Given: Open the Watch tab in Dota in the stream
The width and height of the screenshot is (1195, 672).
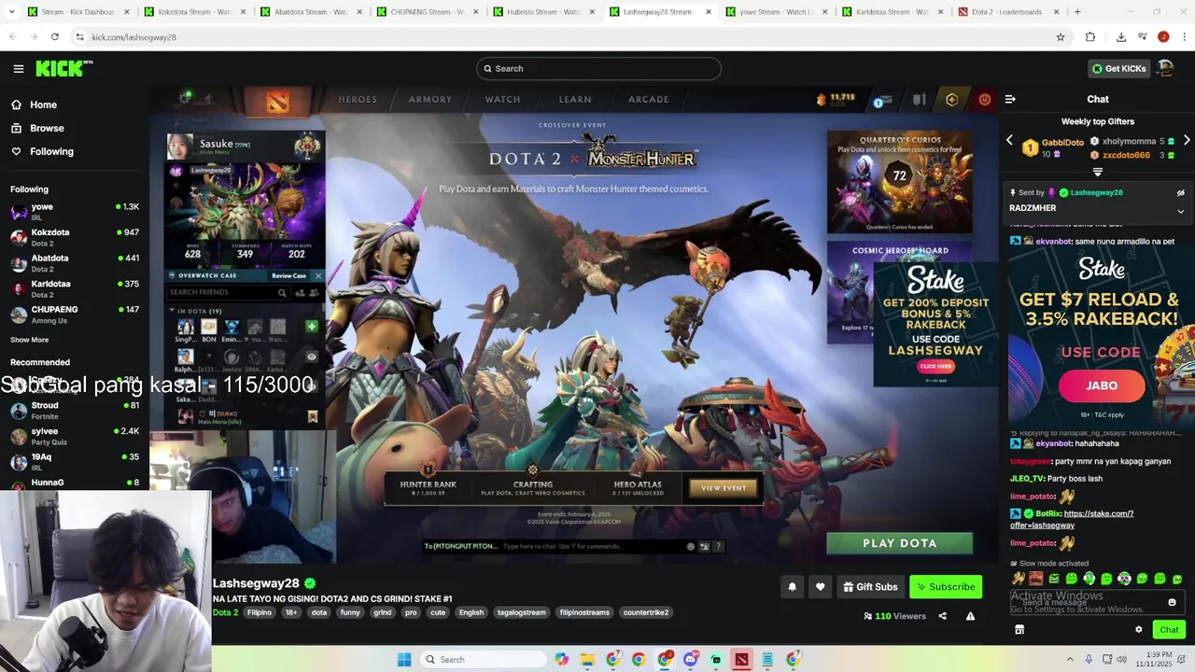Looking at the screenshot, I should 502,99.
